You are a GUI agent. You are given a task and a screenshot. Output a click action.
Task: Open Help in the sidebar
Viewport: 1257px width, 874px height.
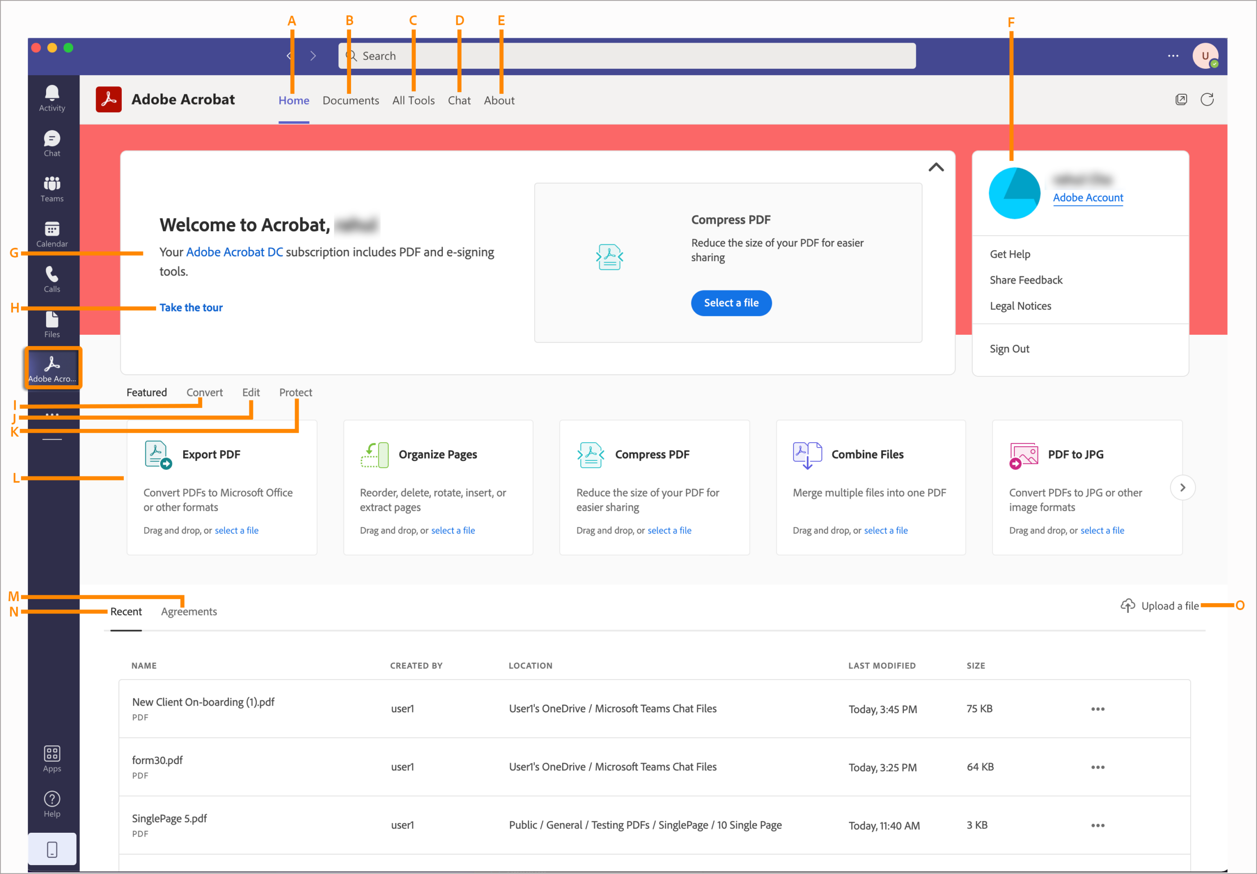click(52, 804)
